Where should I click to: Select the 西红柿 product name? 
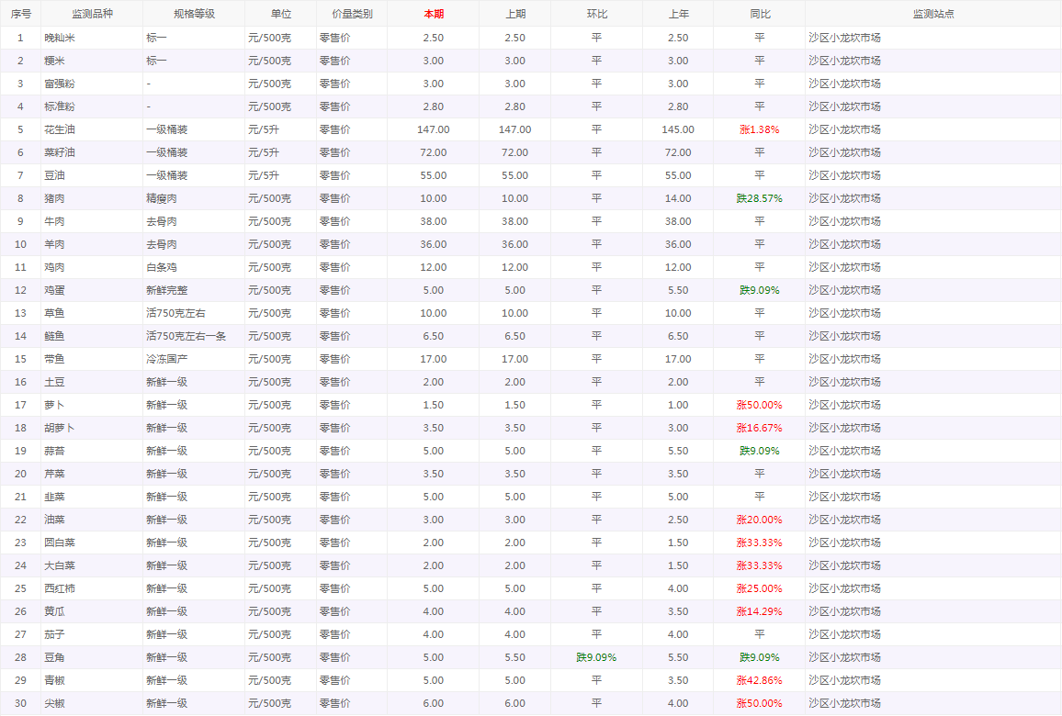60,588
